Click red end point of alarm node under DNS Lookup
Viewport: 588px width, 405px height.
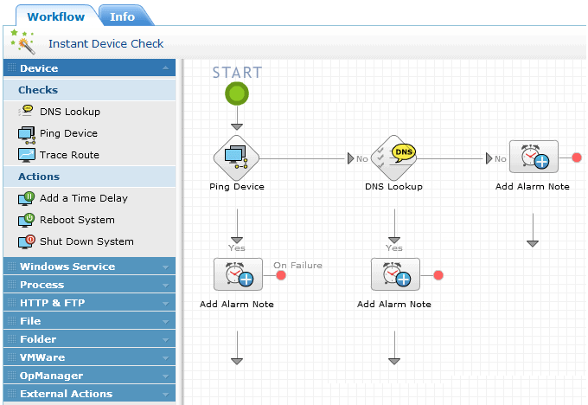click(x=438, y=275)
